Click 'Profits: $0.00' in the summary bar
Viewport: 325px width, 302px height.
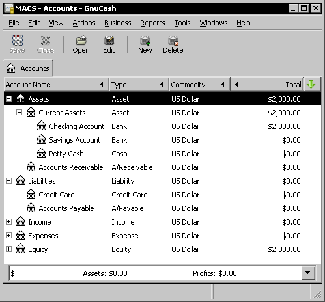(215, 273)
